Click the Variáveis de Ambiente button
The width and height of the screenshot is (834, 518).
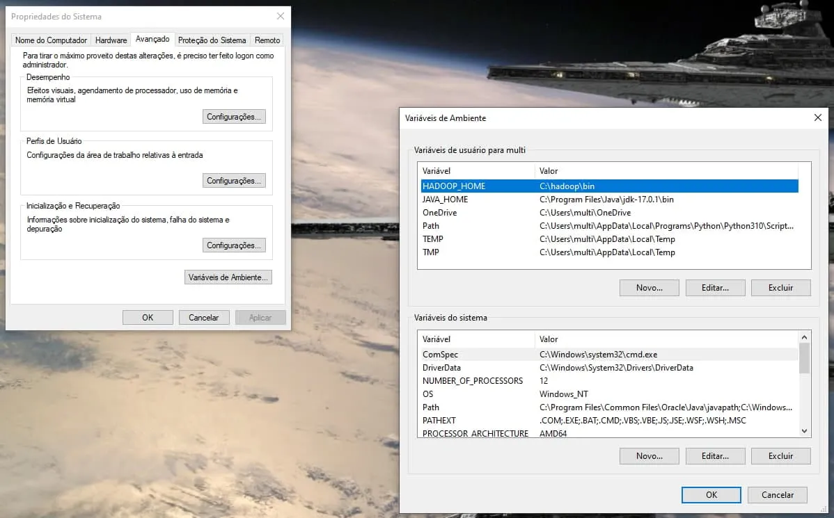tap(228, 277)
